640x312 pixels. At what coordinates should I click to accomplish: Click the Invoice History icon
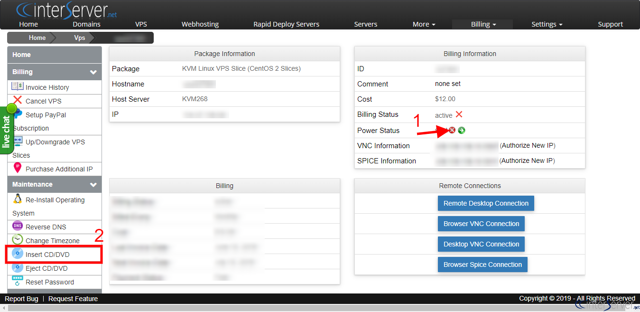point(18,86)
